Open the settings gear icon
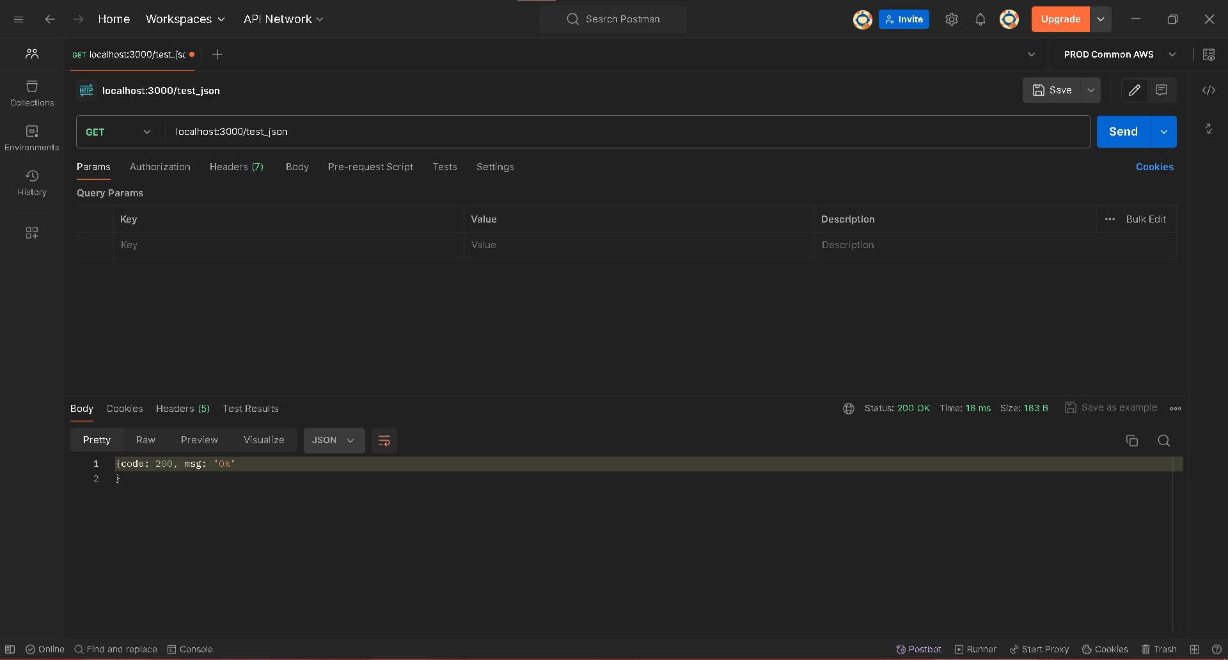The height and width of the screenshot is (660, 1228). tap(951, 19)
